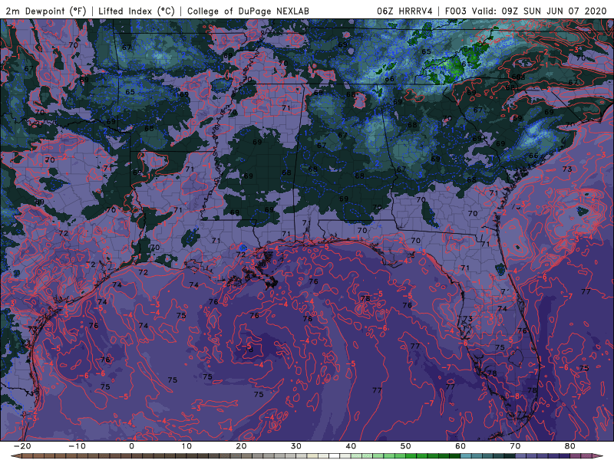Screen dimensions: 614x460
Task: Click the '50' color scale label
Action: 406,446
